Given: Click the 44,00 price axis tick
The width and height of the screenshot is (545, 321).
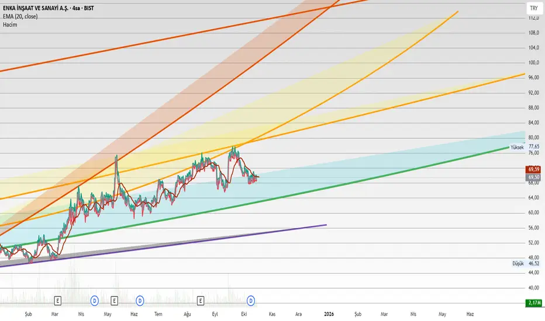Looking at the screenshot, I should (x=534, y=273).
